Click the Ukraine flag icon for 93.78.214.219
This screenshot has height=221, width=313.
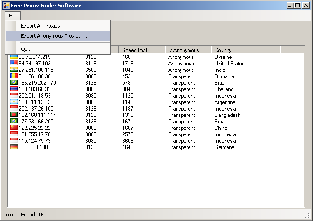tap(14, 57)
